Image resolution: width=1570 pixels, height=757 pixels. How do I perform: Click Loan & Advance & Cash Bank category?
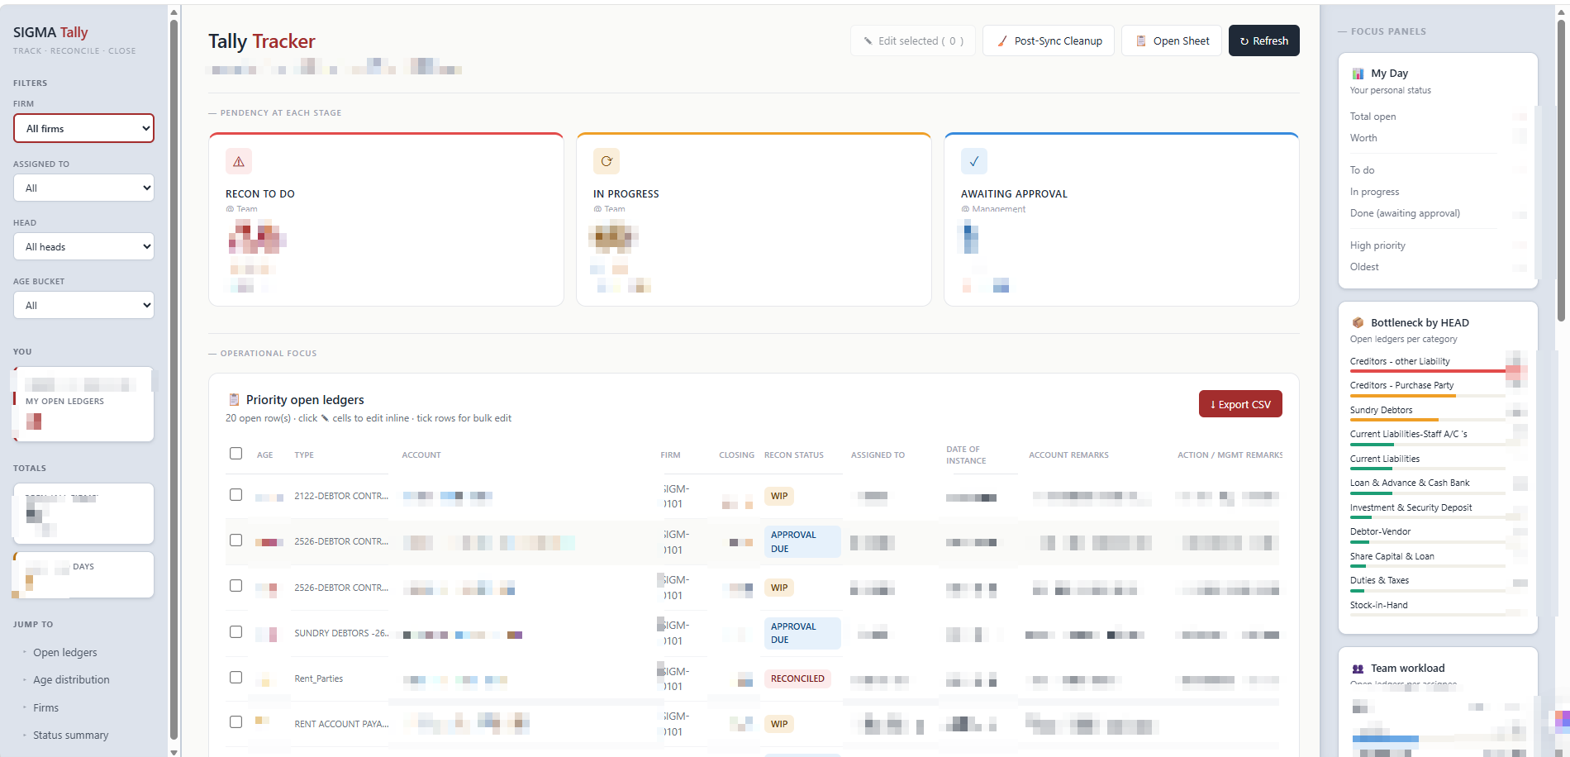[x=1410, y=483]
